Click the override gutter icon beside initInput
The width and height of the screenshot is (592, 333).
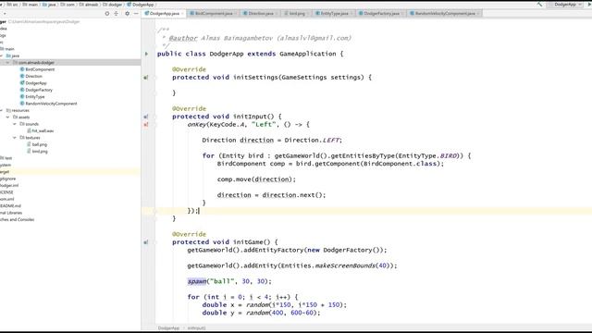pyautogui.click(x=146, y=117)
